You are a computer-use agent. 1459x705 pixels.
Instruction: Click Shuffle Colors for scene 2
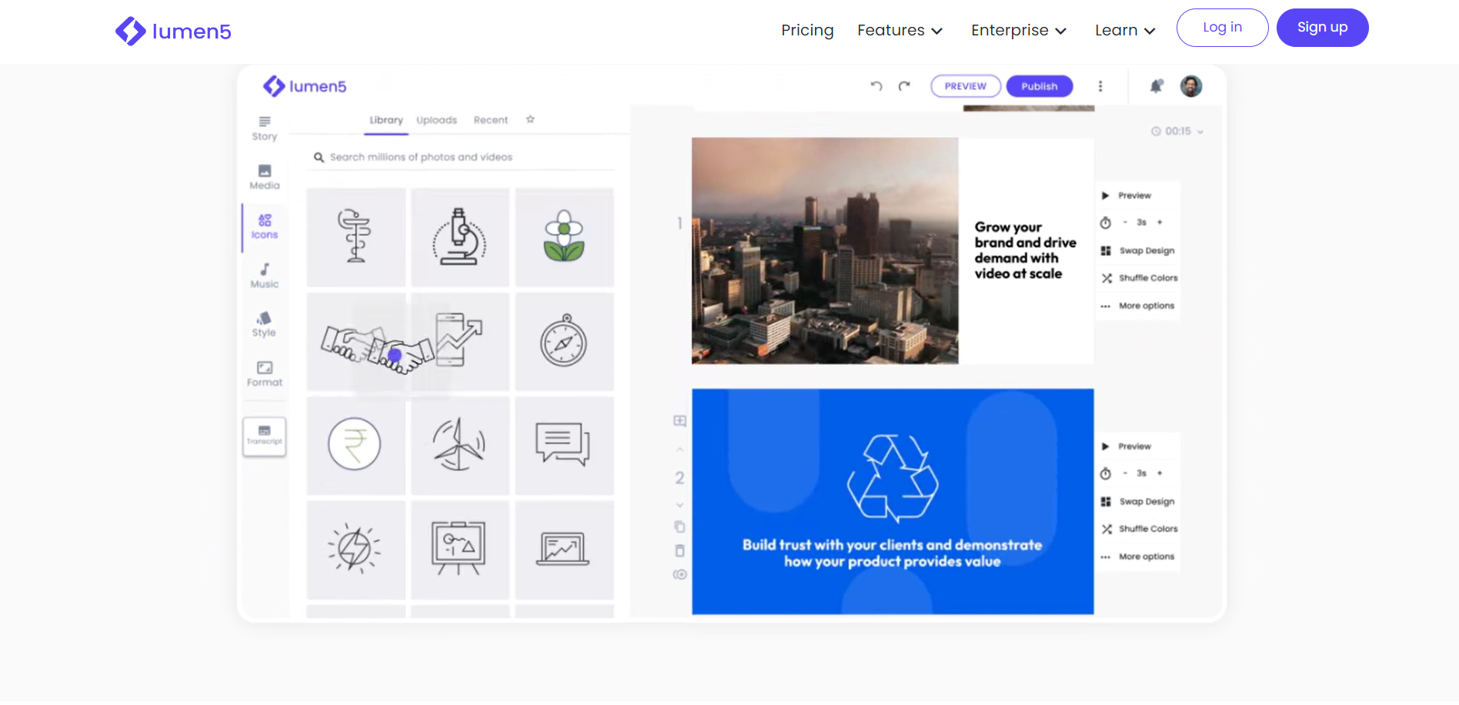(x=1140, y=529)
